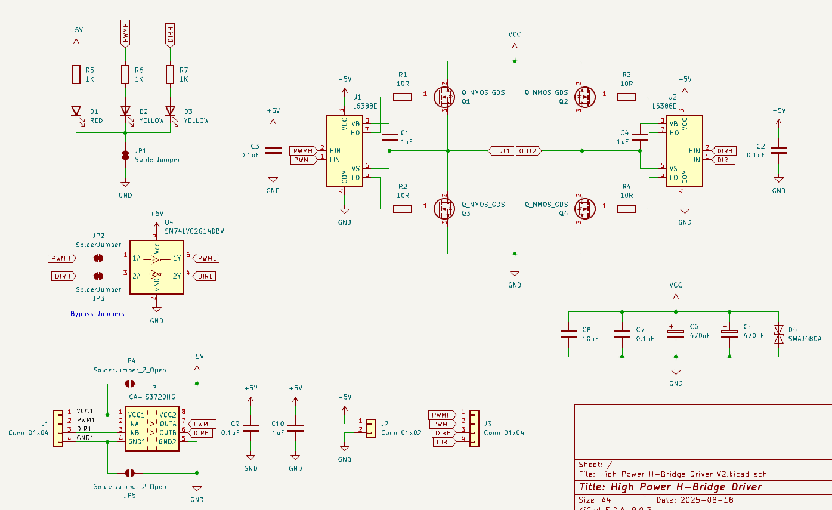The image size is (832, 510).
Task: Select solder jumper JP2 symbol
Action: pos(98,258)
